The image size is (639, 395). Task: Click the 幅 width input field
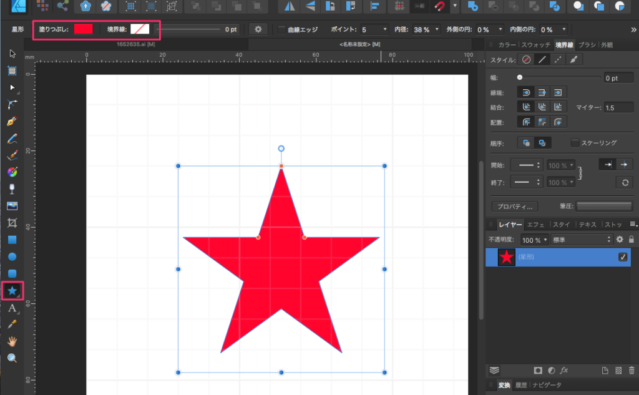coord(618,78)
